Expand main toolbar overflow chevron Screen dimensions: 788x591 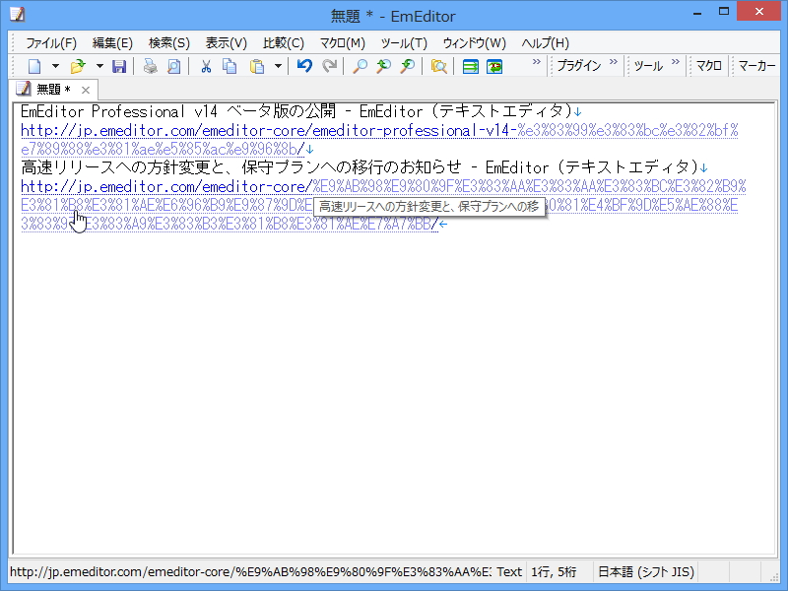coord(536,62)
